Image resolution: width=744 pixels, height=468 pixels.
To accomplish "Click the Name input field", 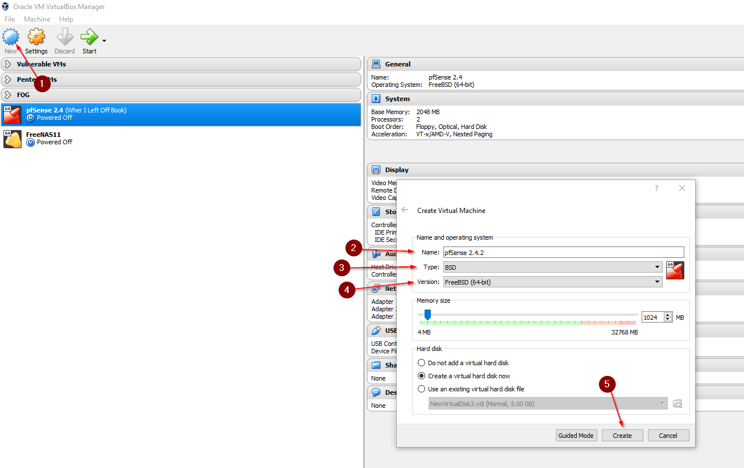I will tap(563, 252).
